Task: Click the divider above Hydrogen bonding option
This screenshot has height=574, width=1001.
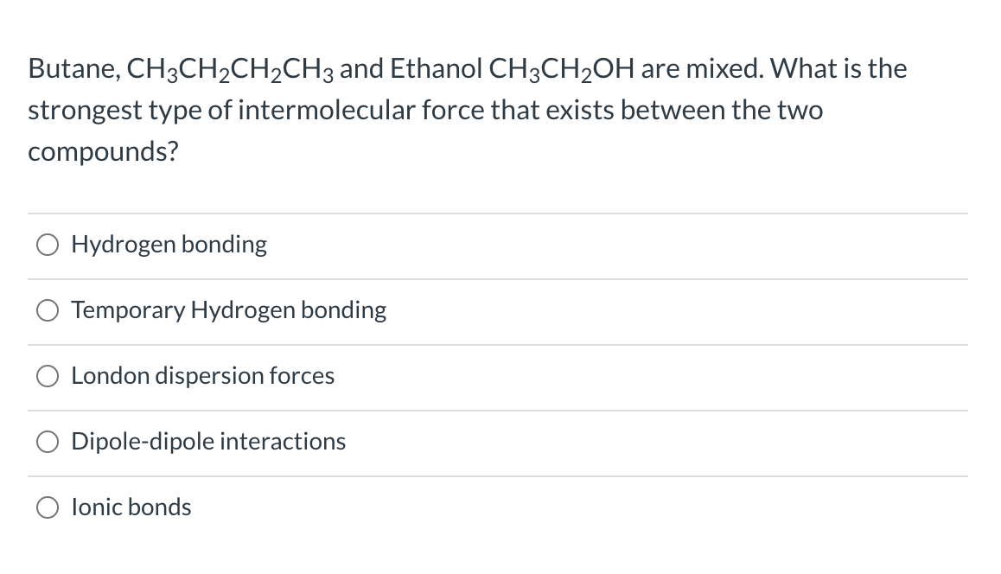Action: tap(498, 213)
